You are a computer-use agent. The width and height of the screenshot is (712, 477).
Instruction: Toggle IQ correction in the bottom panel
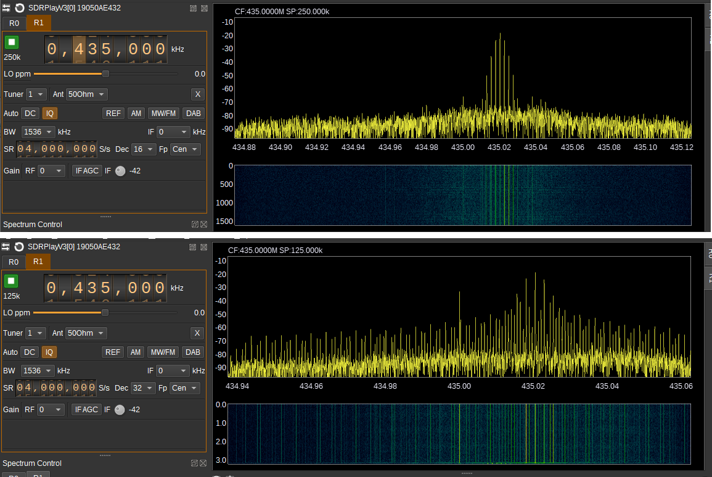point(49,352)
